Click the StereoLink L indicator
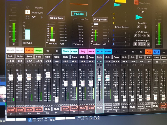This screenshot has height=125, width=167. pos(28,12)
